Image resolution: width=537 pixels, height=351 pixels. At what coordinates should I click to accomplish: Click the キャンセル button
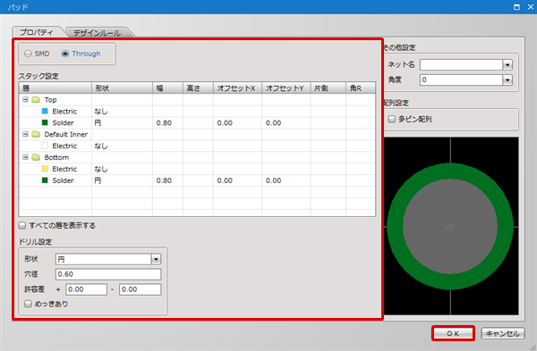click(x=503, y=333)
